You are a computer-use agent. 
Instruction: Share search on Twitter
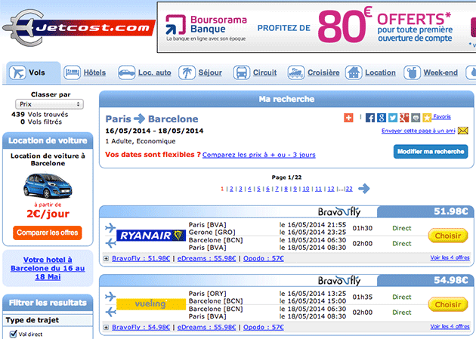pyautogui.click(x=393, y=118)
